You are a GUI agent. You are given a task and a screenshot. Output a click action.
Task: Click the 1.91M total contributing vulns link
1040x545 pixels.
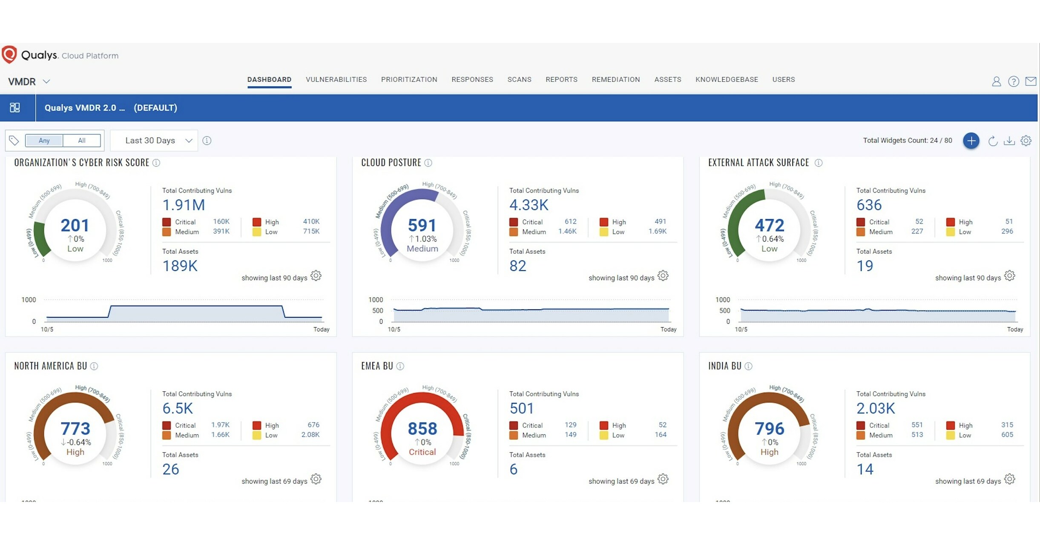tap(184, 205)
